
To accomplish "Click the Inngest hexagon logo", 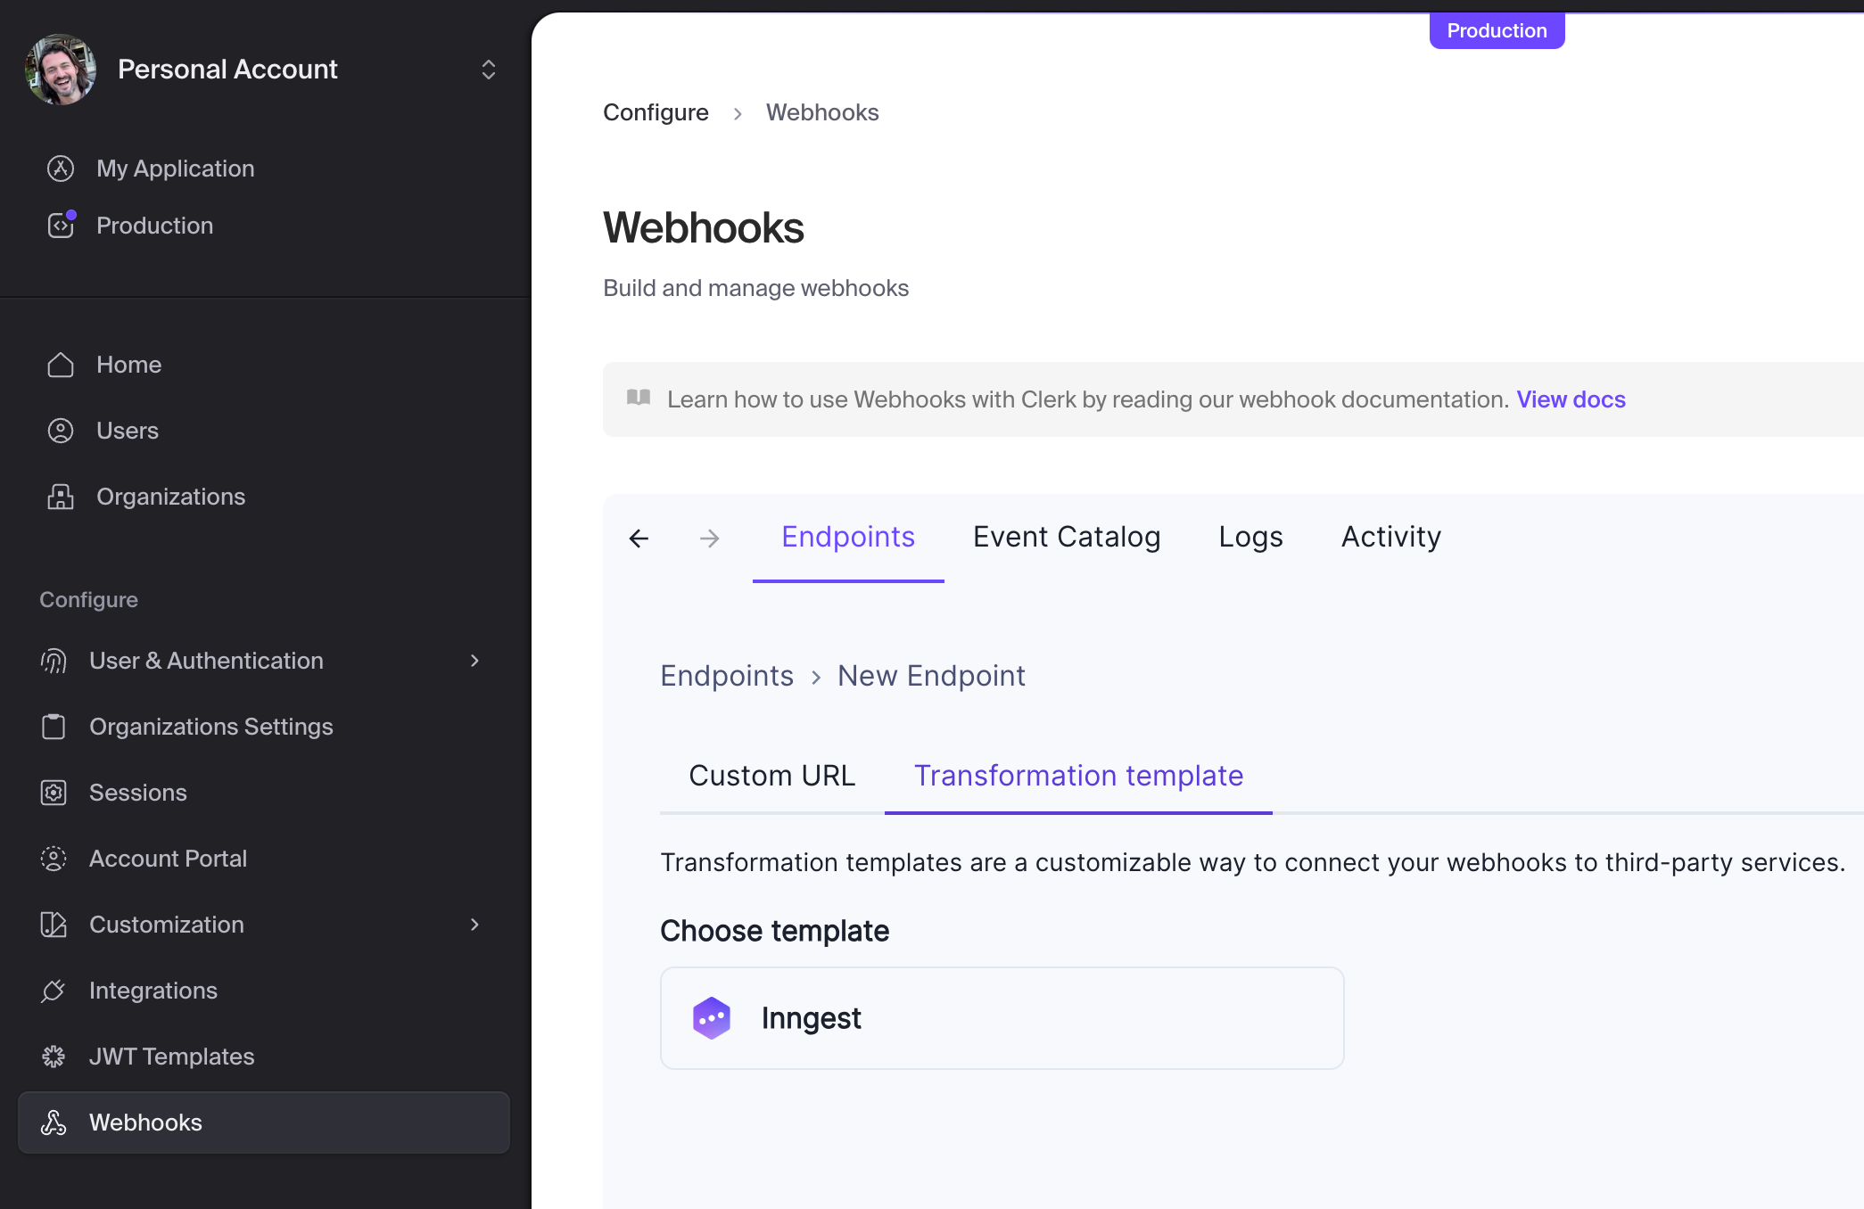I will click(711, 1017).
